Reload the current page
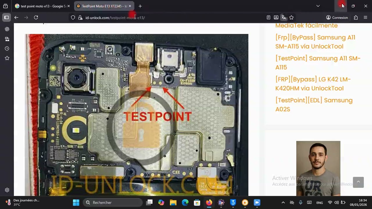 (36, 17)
